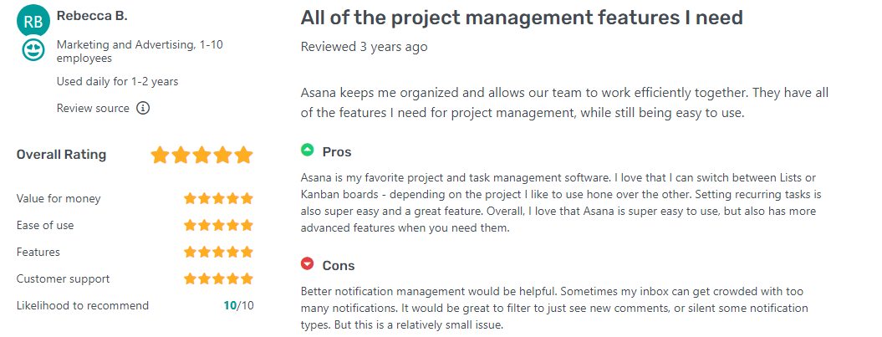Click the review title heading
882x337 pixels.
coord(522,18)
